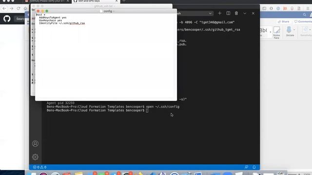Kill terminal using the trash icon
The height and width of the screenshot is (175, 312).
pos(236,13)
